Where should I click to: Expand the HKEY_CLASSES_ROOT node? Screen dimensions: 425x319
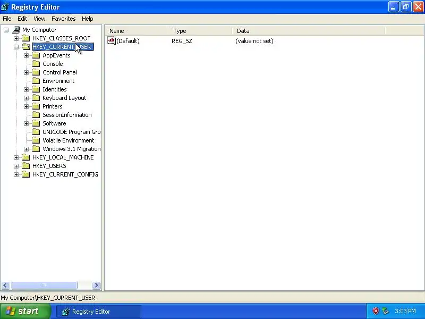(x=16, y=38)
